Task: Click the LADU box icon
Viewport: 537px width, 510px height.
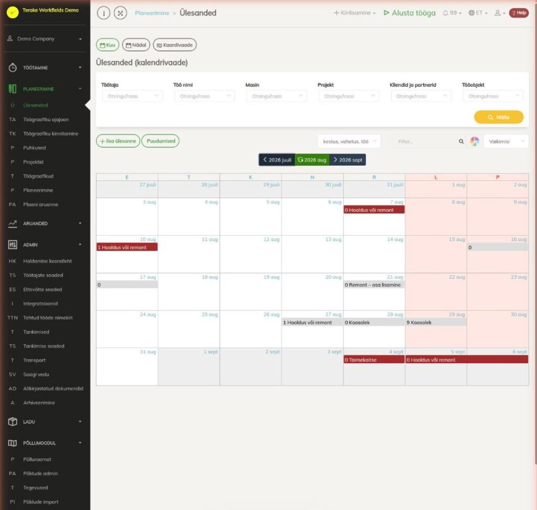Action: (13, 422)
